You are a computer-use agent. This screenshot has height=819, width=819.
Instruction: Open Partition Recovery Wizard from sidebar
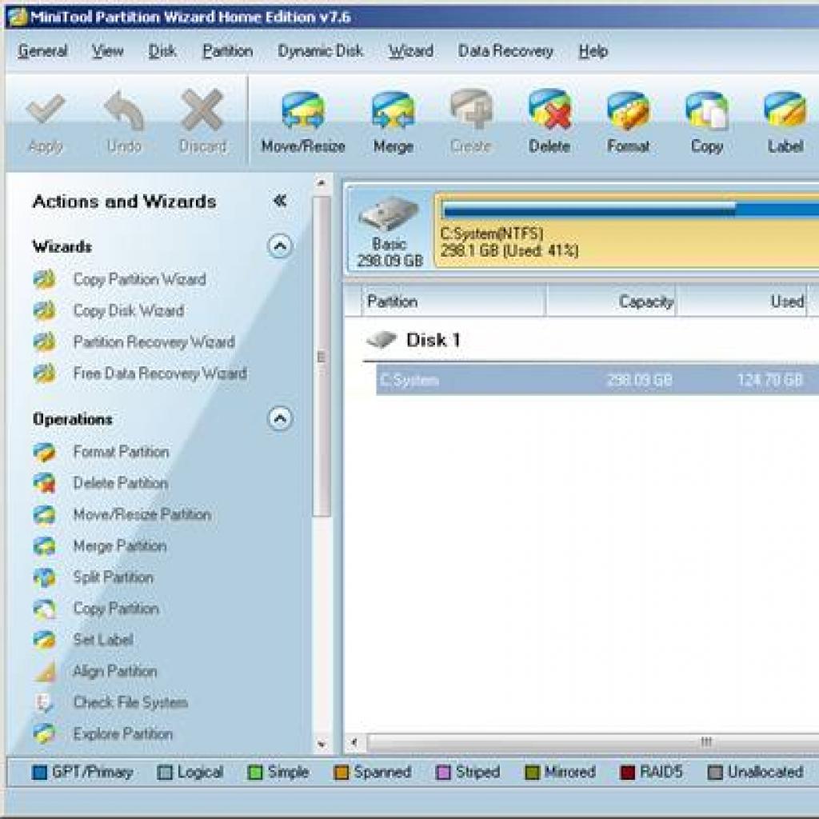pos(154,342)
